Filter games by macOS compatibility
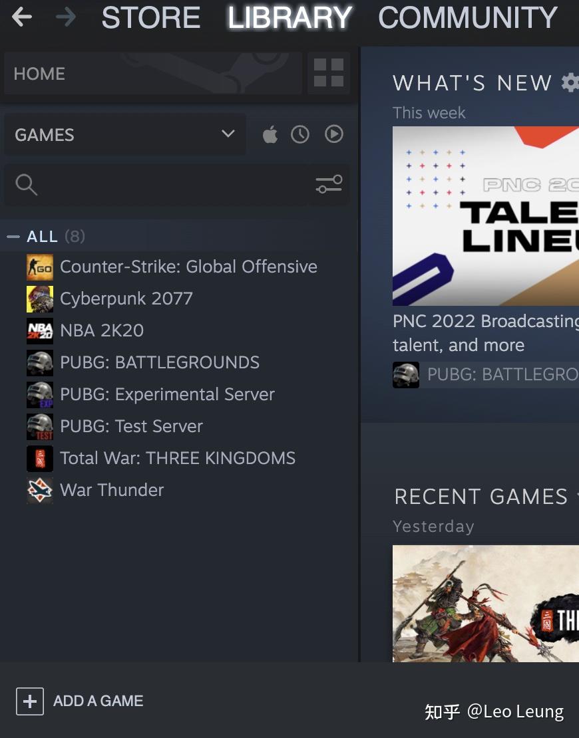579x738 pixels. point(270,134)
